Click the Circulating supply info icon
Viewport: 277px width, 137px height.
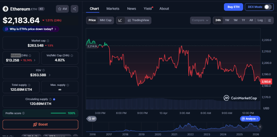50,99
